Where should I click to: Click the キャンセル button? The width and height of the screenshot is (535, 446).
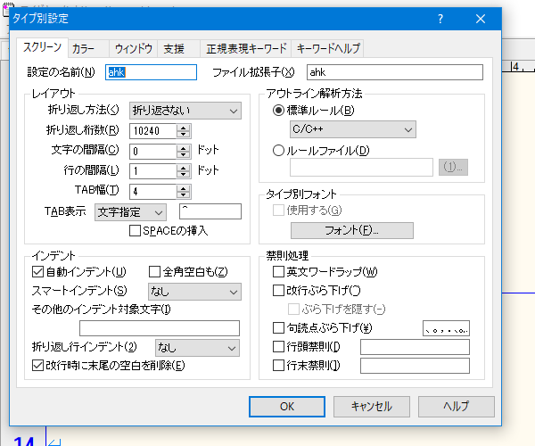click(372, 407)
